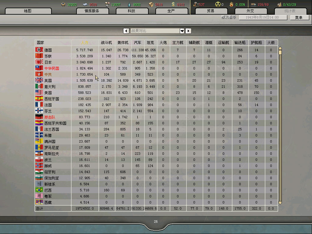Screen dimensions: 312x234
Task: Open the 科技 technology tab
Action: [132, 11]
